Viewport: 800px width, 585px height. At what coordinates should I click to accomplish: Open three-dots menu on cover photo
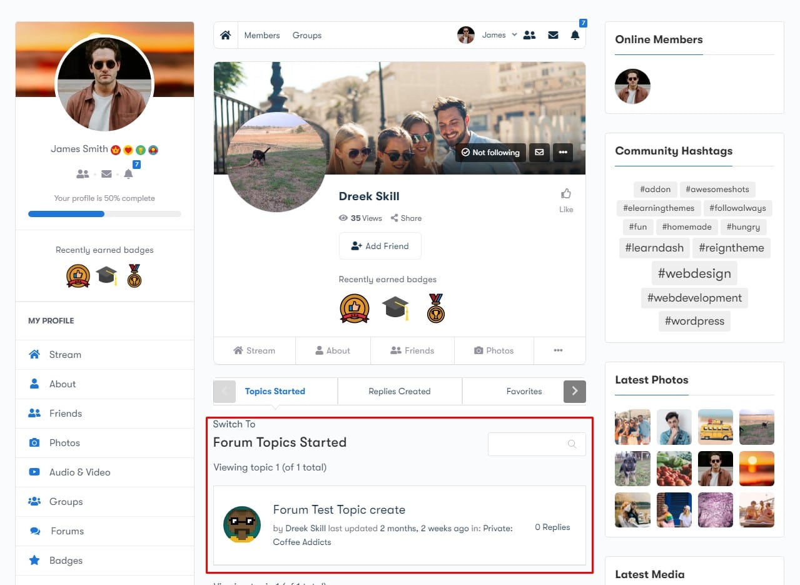tap(563, 152)
